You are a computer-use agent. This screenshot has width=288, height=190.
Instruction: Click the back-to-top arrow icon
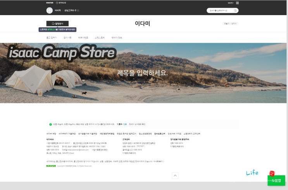[x=175, y=176]
